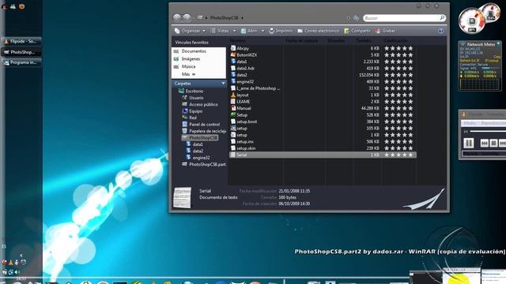The height and width of the screenshot is (284, 506).
Task: Select the layout file with the cone icon
Action: coord(240,95)
